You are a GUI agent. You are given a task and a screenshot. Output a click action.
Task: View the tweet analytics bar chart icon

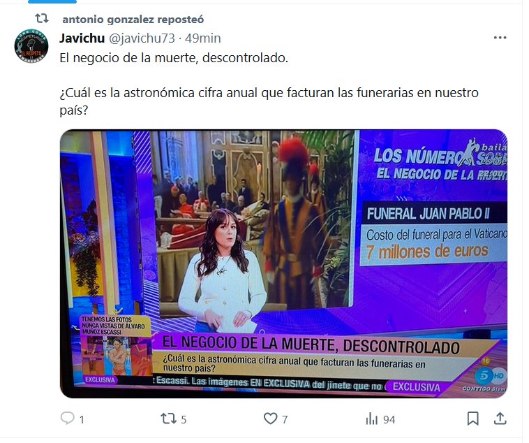[x=372, y=419]
